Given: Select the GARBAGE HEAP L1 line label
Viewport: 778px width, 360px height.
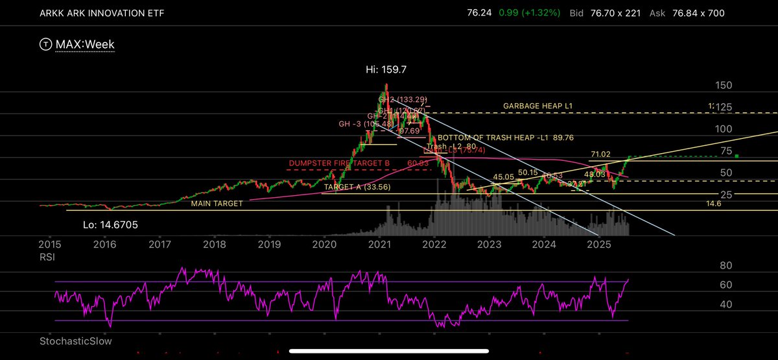Looking at the screenshot, I should coord(537,106).
